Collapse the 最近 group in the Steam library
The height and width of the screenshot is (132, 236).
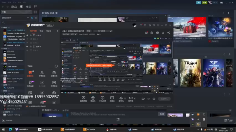tap(2, 27)
